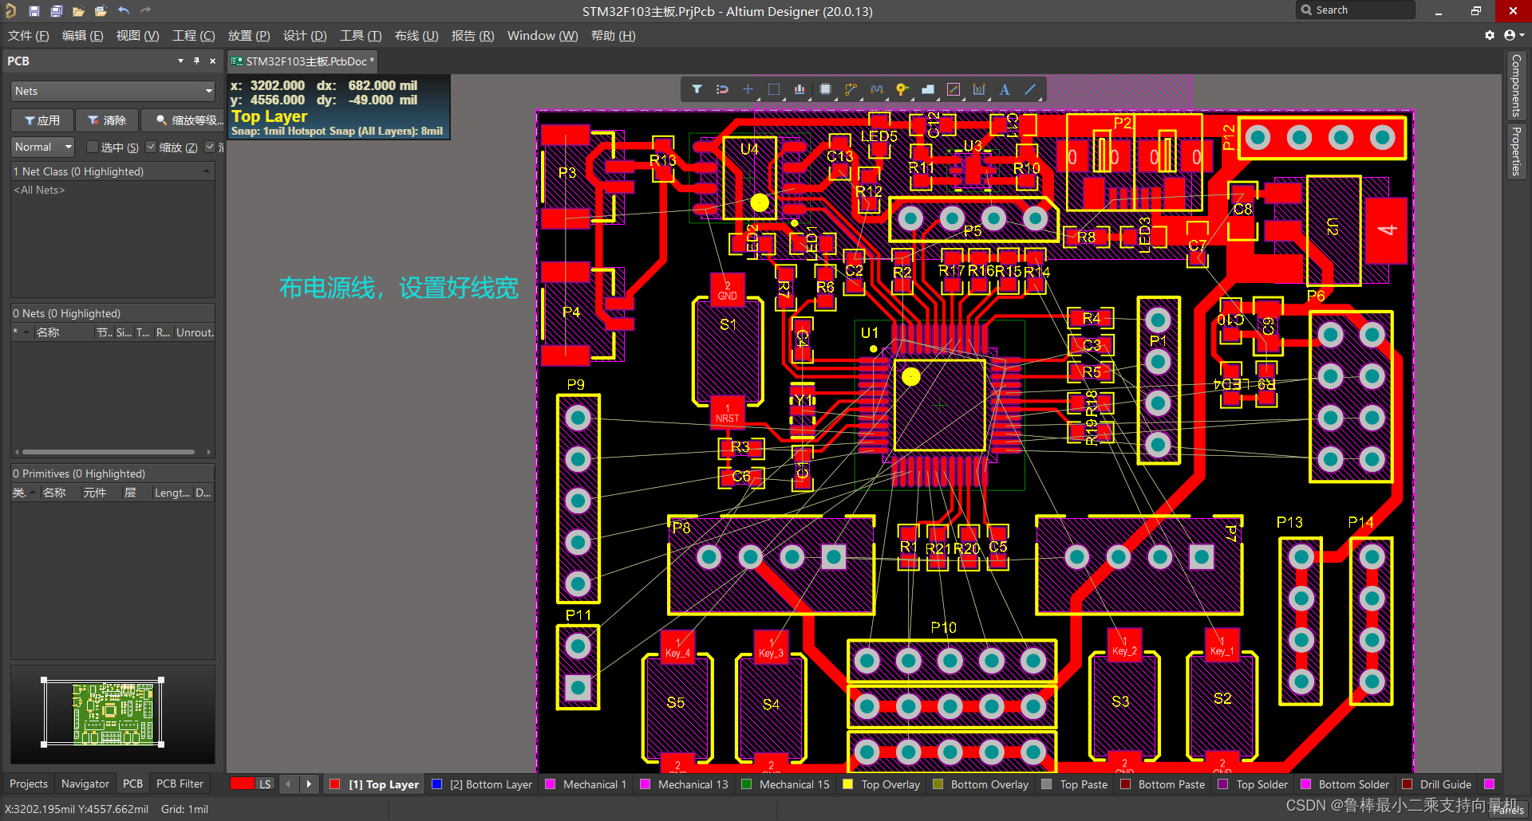The width and height of the screenshot is (1532, 821).
Task: Toggle the partially hidden third checkbox
Action: [210, 147]
